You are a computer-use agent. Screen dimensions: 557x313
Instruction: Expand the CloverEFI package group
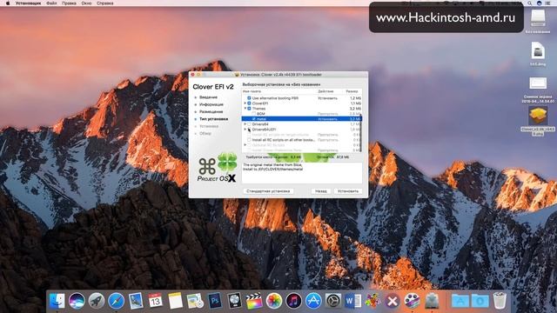pyautogui.click(x=245, y=103)
